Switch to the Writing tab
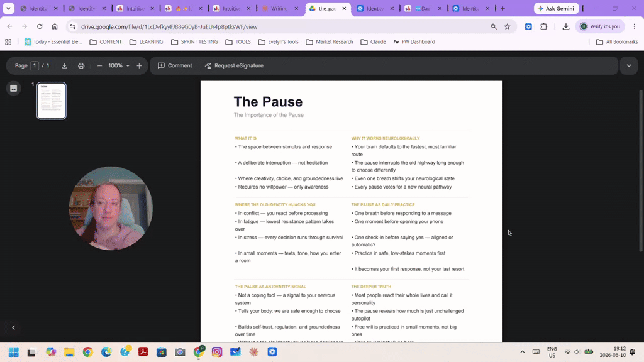The height and width of the screenshot is (362, 644). (x=280, y=8)
